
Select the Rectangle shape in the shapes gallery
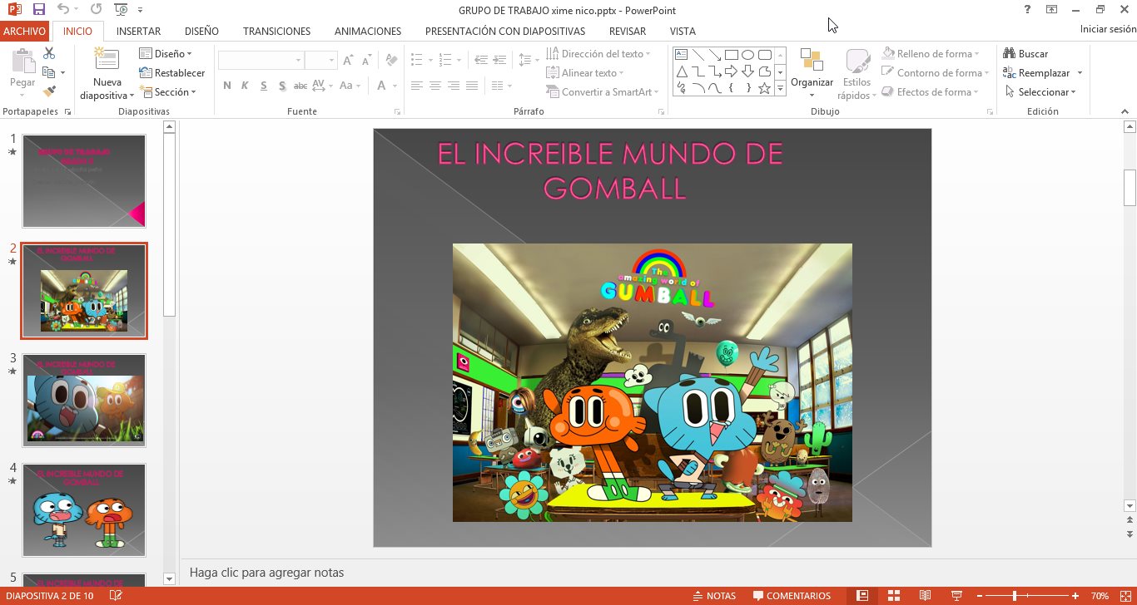731,55
